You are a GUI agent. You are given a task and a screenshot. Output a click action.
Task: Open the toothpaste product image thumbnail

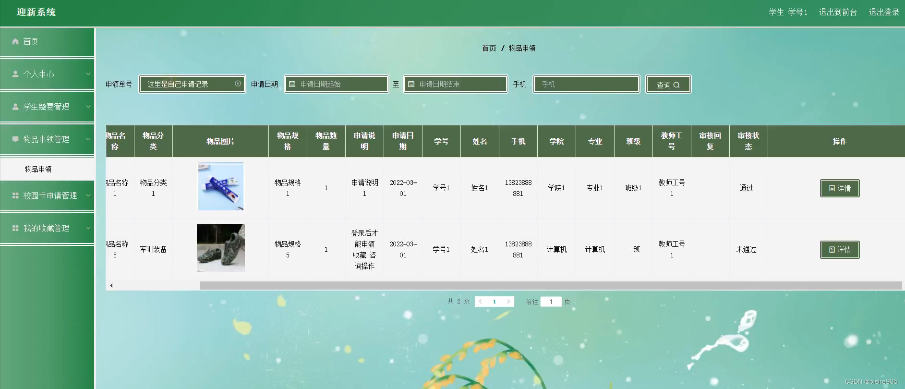221,186
